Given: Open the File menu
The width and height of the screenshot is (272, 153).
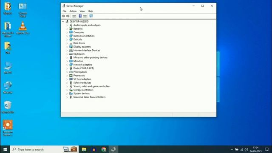Looking at the screenshot, I should (x=65, y=11).
